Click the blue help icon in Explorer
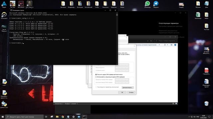Screen dimensions: 213x119 click(x=175, y=45)
